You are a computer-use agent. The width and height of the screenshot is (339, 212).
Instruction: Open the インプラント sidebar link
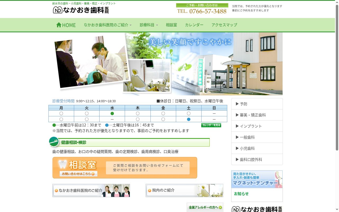click(x=257, y=126)
